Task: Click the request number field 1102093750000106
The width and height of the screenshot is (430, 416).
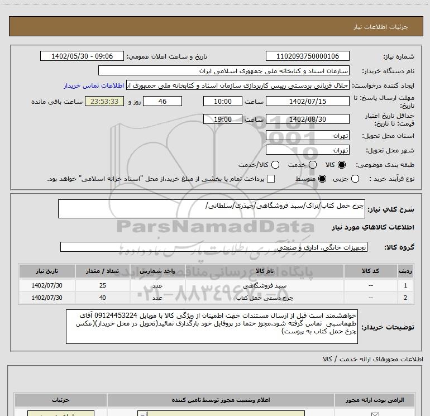Action: click(x=307, y=56)
